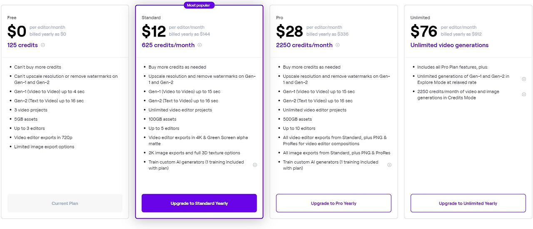Viewport: 533px width, 229px height.
Task: Click the $12 Standard price
Action: tap(154, 31)
